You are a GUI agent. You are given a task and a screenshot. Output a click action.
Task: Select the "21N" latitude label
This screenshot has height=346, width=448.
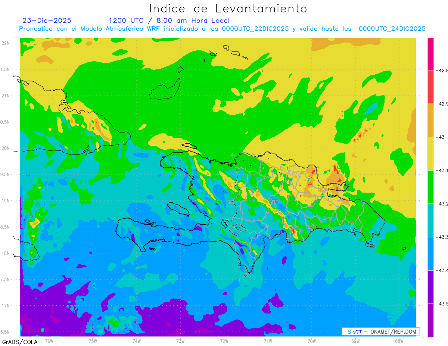pyautogui.click(x=6, y=96)
